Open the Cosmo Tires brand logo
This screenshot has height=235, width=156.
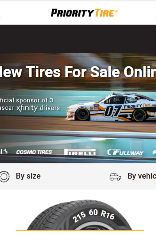tap(34, 152)
